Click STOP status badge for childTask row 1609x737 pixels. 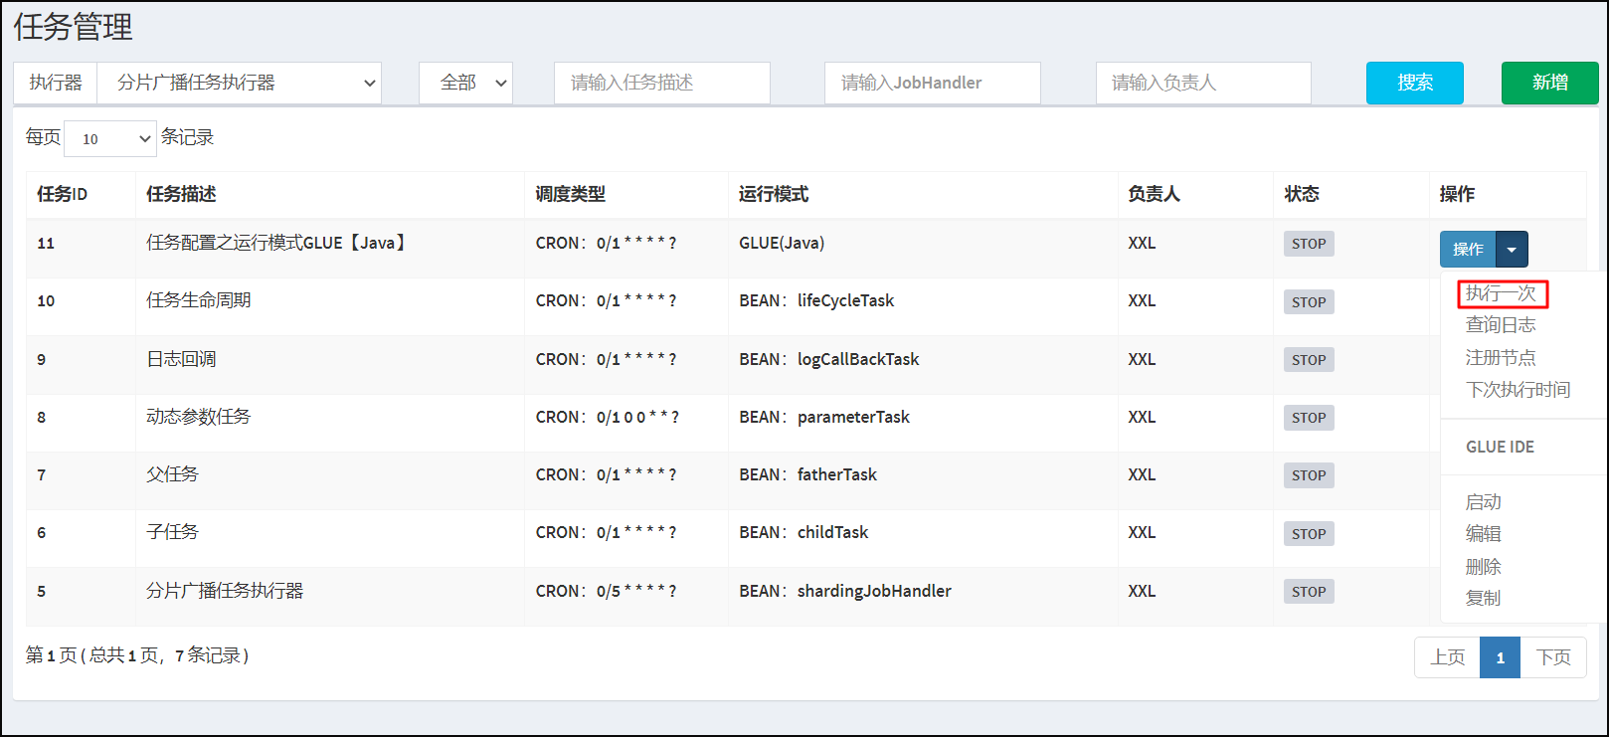[x=1309, y=534]
